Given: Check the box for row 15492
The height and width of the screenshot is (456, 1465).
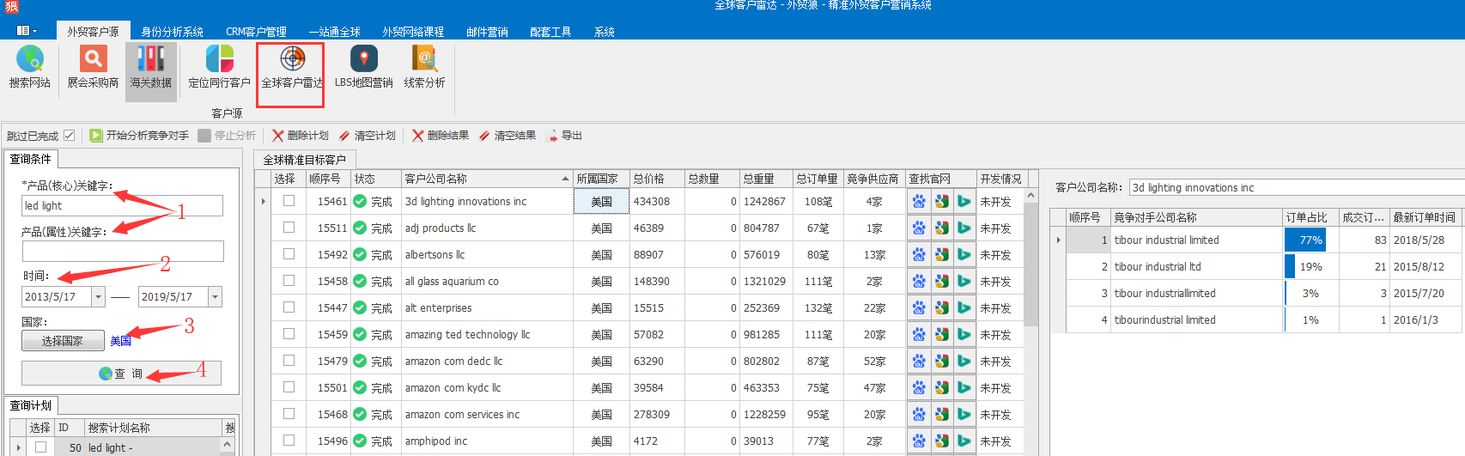Looking at the screenshot, I should click(289, 254).
